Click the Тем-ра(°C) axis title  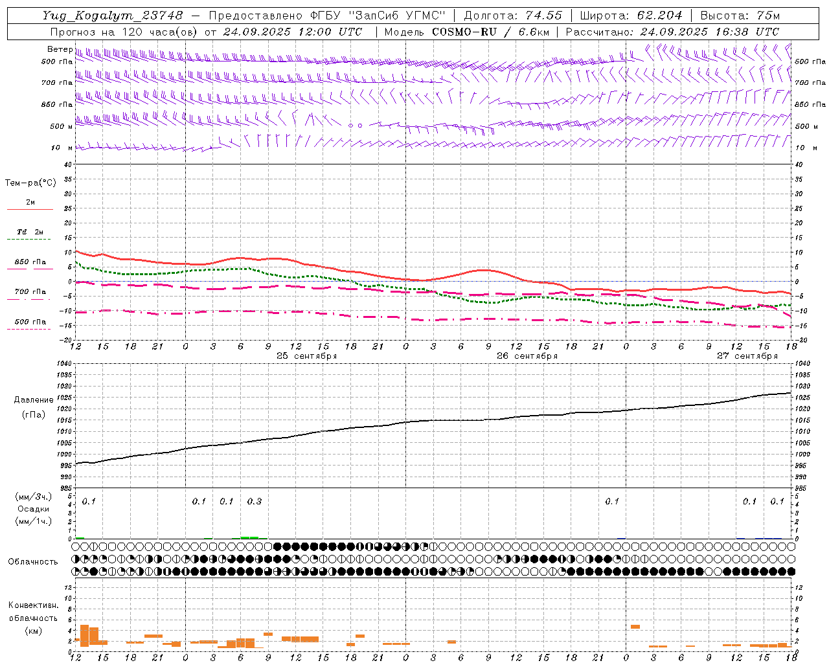(30, 183)
